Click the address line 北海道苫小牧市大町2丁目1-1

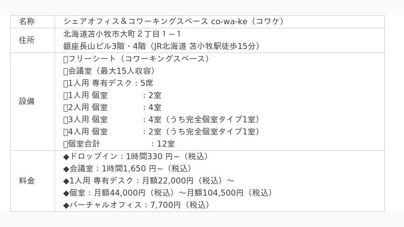click(122, 34)
